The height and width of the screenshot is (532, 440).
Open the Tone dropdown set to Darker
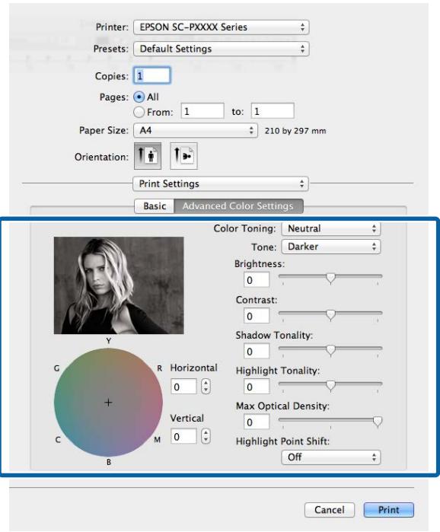(x=331, y=247)
